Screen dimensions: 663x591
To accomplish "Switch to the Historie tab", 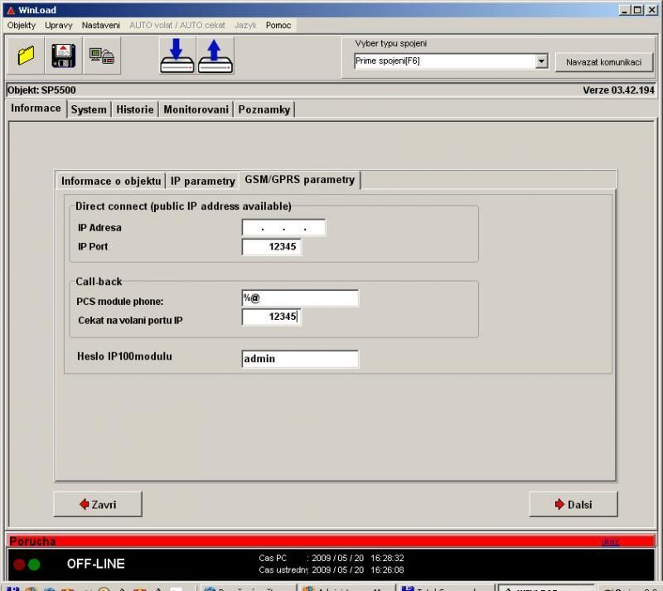I will (x=134, y=109).
